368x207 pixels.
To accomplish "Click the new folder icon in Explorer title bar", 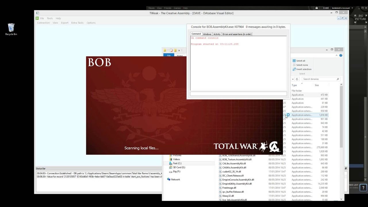I will pyautogui.click(x=175, y=50).
